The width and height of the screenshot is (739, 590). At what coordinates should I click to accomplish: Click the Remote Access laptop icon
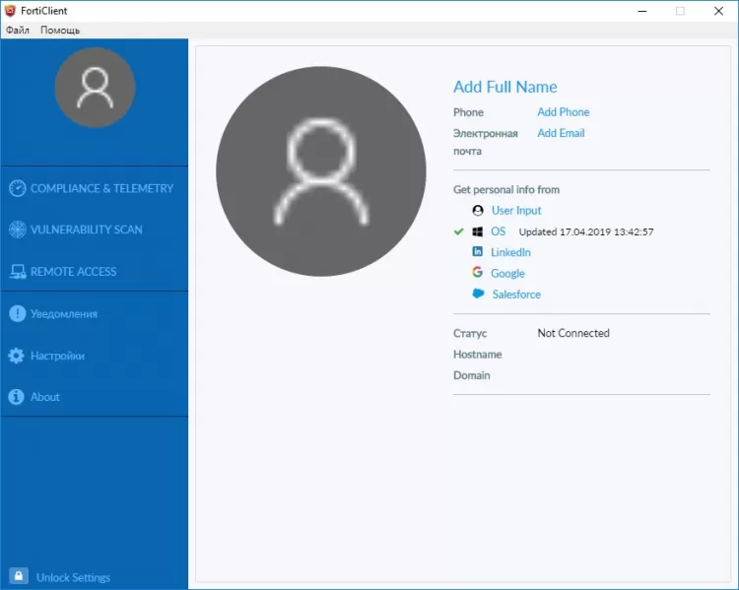point(17,272)
